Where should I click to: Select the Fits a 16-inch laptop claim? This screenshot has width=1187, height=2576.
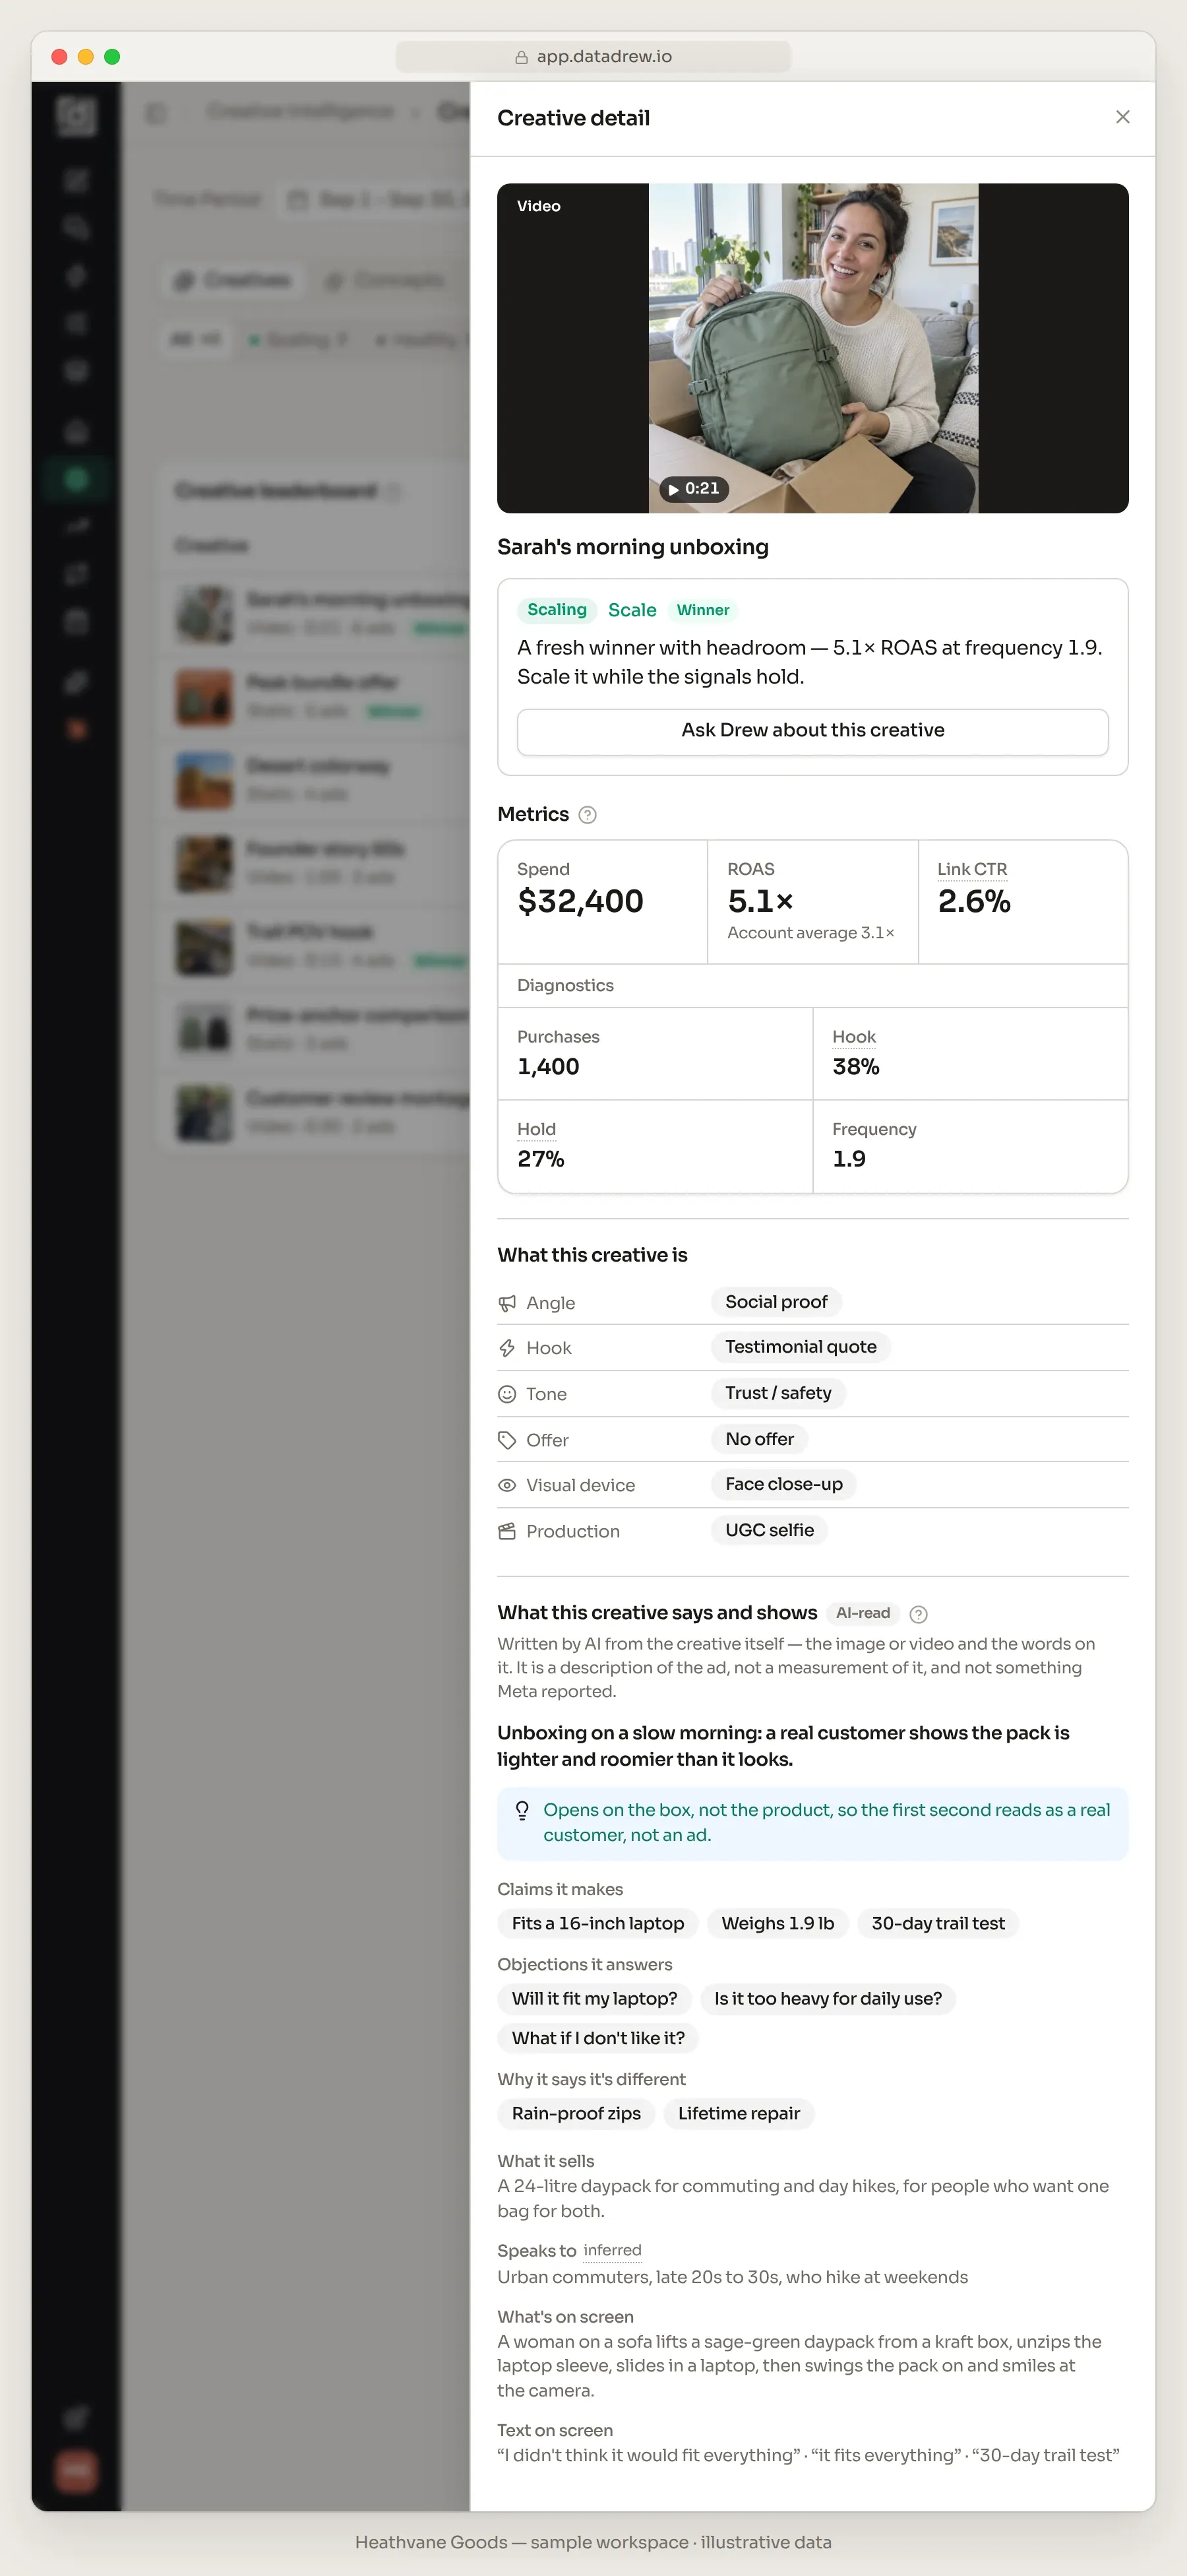pyautogui.click(x=597, y=1923)
